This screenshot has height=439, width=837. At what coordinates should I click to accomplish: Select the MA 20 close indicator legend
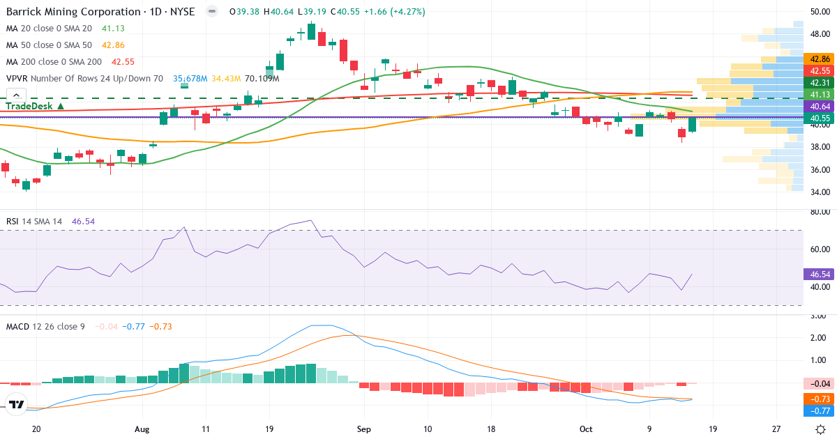[49, 29]
